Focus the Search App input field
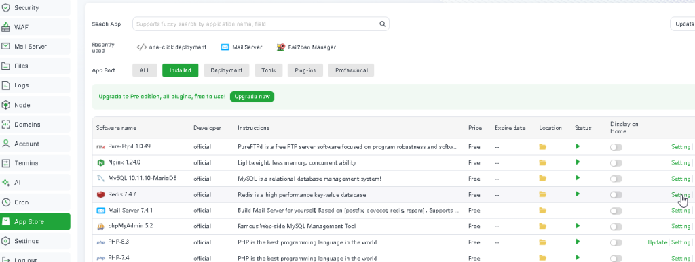 [x=261, y=24]
